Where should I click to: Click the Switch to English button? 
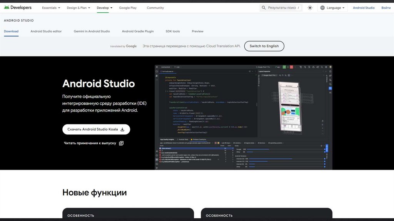pyautogui.click(x=264, y=46)
